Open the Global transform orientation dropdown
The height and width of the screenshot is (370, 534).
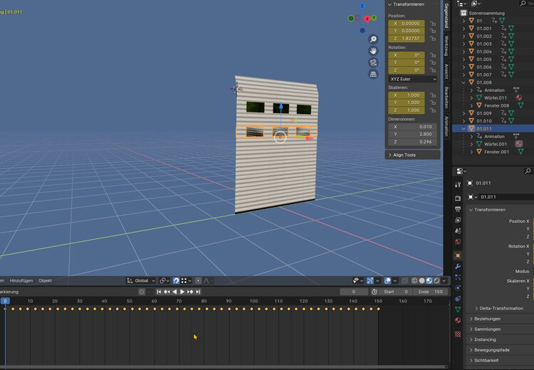tap(141, 280)
